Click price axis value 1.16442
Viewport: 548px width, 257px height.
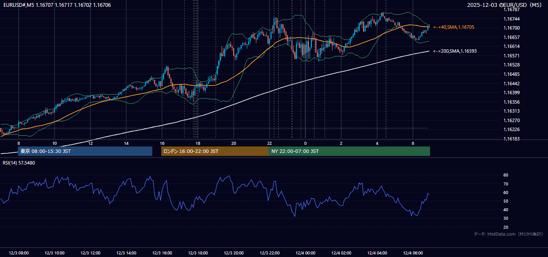click(511, 84)
